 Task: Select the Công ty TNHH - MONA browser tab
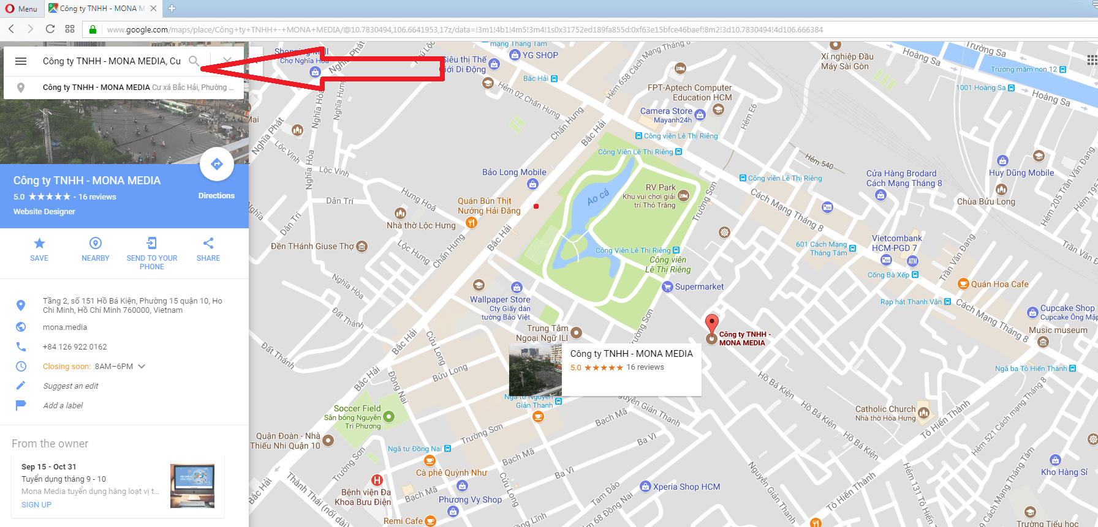(x=103, y=9)
